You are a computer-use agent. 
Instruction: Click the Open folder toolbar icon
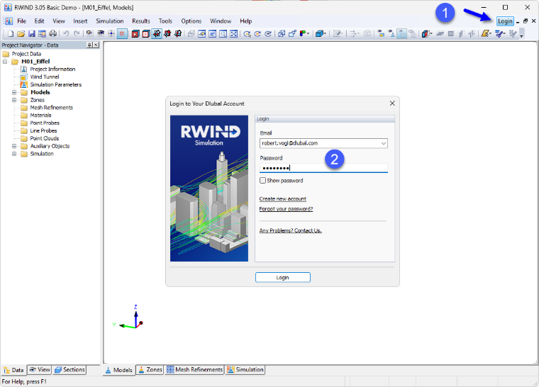pyautogui.click(x=21, y=34)
